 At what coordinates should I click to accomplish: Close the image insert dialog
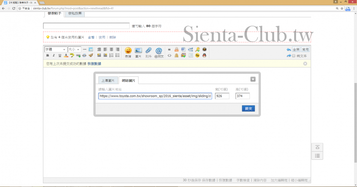pyautogui.click(x=253, y=79)
